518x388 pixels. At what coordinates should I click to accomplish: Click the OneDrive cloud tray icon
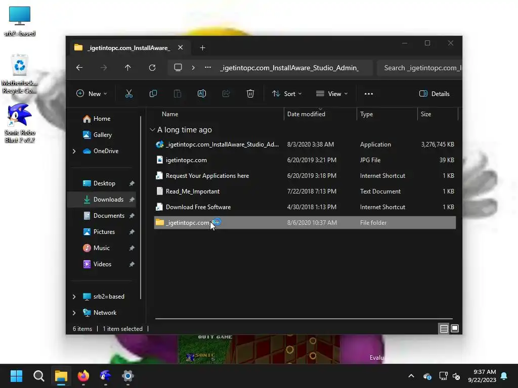(x=427, y=376)
